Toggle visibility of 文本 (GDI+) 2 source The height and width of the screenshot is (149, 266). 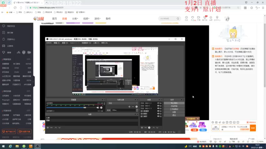tap(158, 103)
